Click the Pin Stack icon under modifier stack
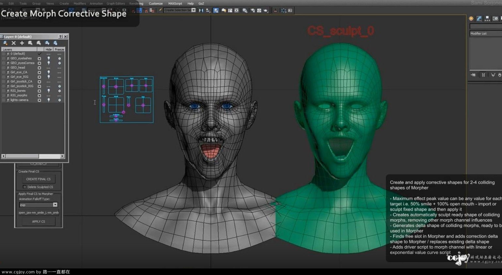 473,75
